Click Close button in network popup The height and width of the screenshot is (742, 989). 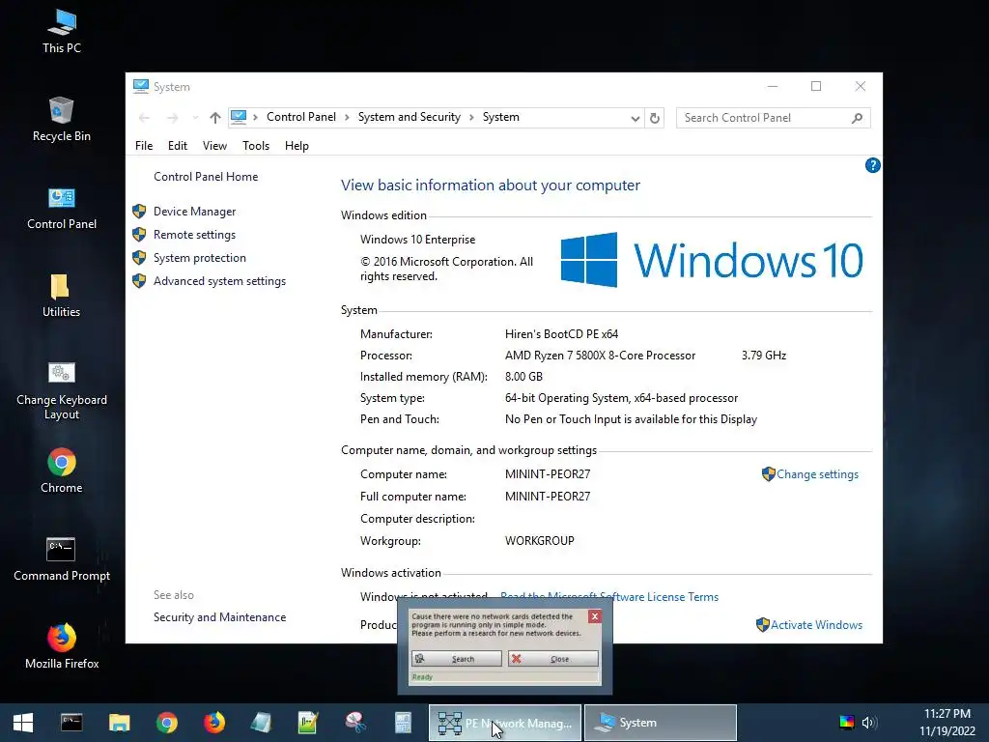click(x=553, y=659)
